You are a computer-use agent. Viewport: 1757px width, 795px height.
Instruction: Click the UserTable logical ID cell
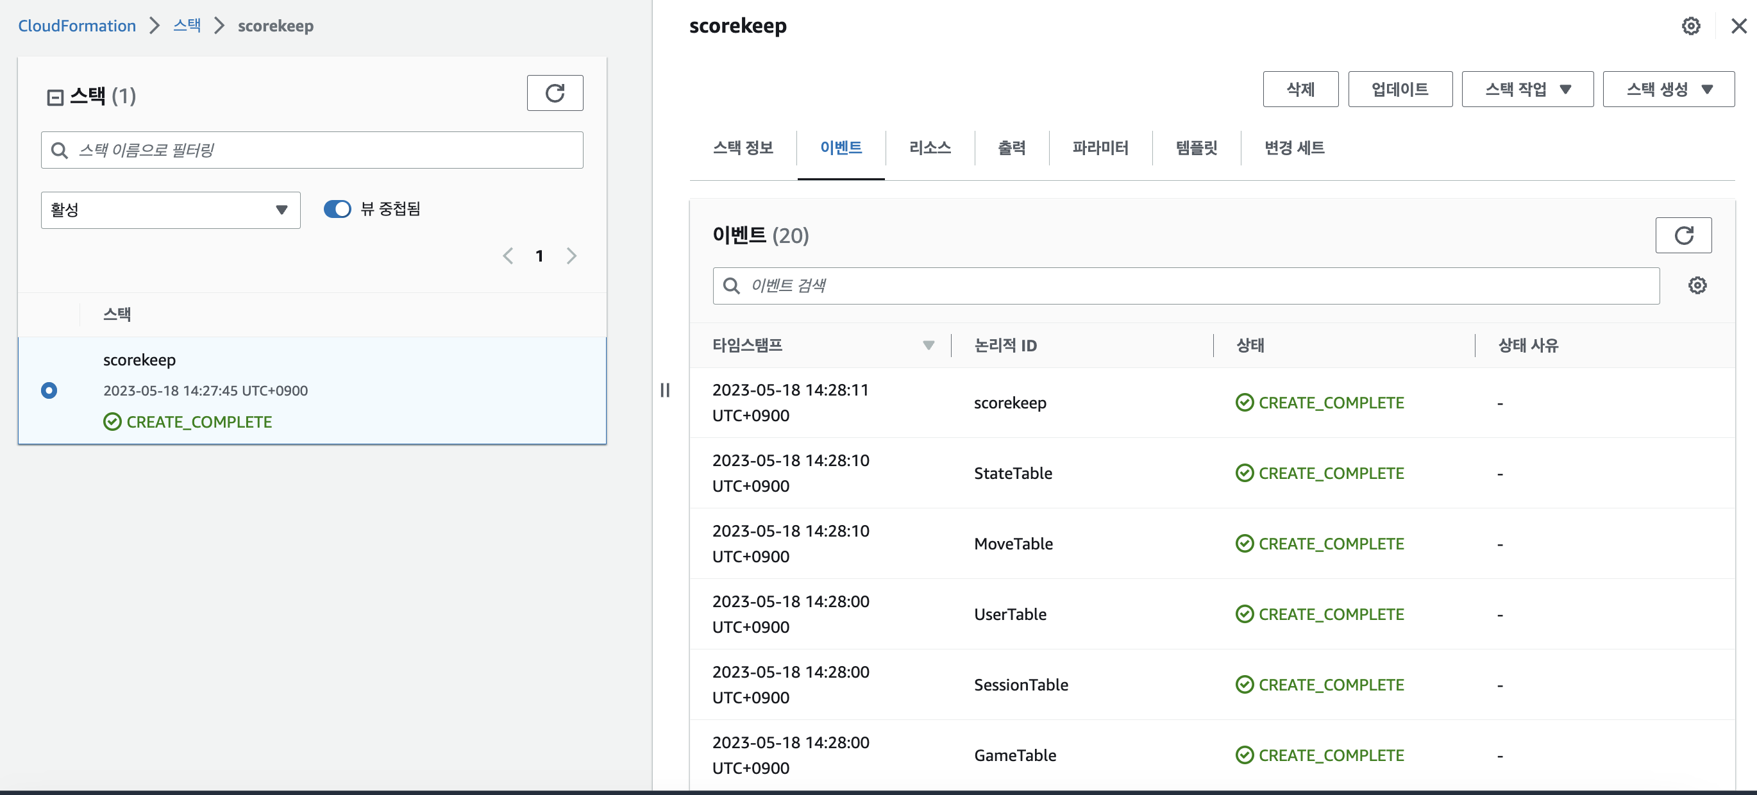[x=1009, y=614]
